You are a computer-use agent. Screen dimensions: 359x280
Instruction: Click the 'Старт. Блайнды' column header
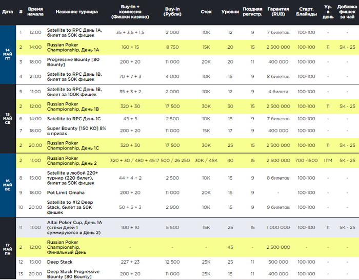click(x=306, y=12)
